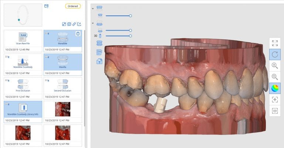Click the timestamp under First Occlusion card
The height and width of the screenshot is (148, 284).
17,97
